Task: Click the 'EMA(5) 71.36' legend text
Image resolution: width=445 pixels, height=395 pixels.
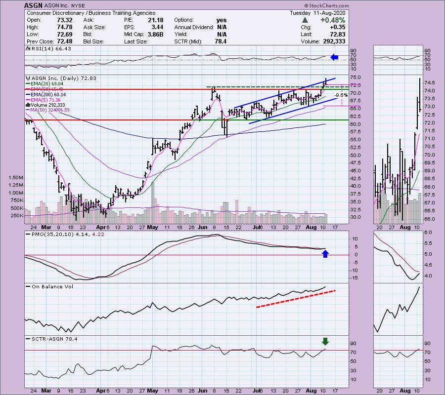Action: [45, 100]
